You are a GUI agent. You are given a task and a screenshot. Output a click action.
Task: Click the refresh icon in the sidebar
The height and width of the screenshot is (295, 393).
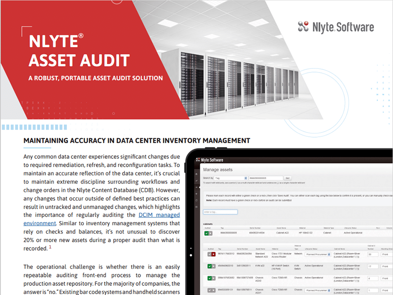(x=196, y=200)
